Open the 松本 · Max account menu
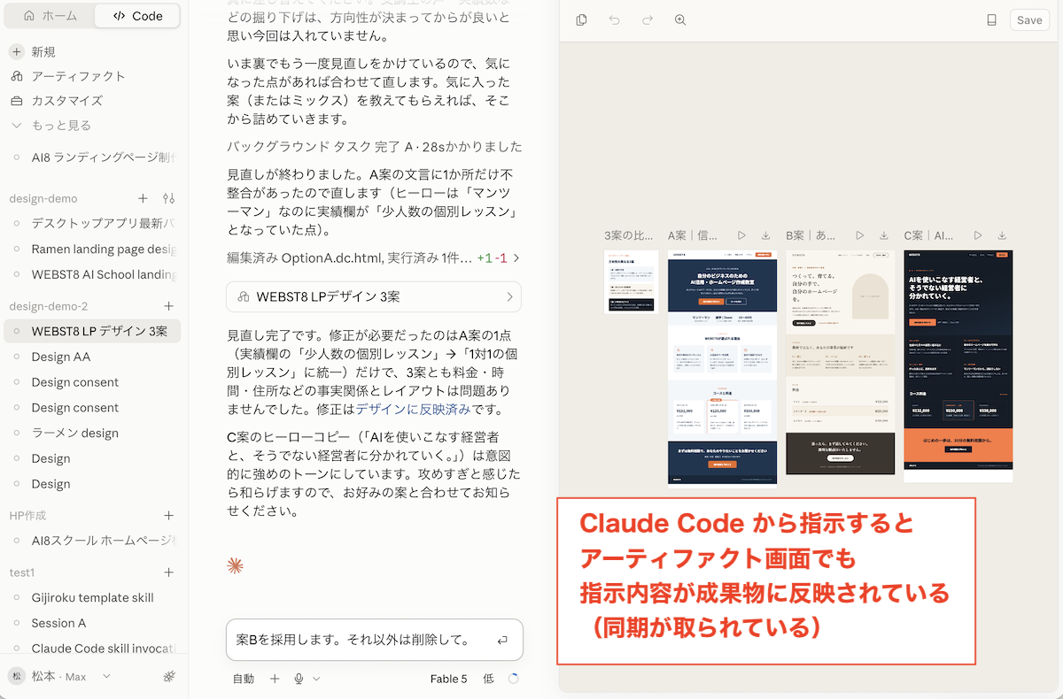The image size is (1063, 699). [x=60, y=676]
